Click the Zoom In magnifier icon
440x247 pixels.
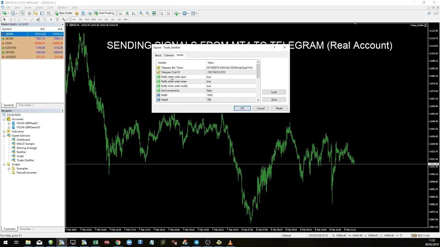[141, 13]
